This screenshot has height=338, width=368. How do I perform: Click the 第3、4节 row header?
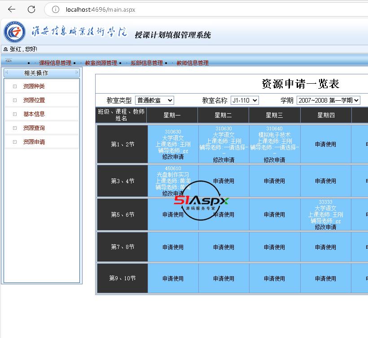tap(123, 181)
